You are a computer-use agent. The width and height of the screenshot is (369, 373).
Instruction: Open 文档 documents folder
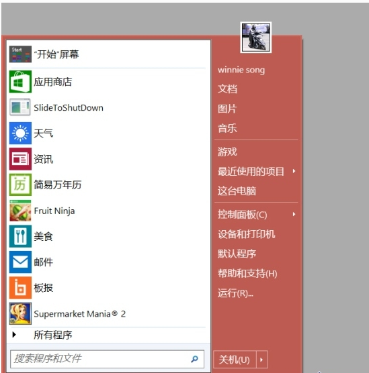(227, 89)
